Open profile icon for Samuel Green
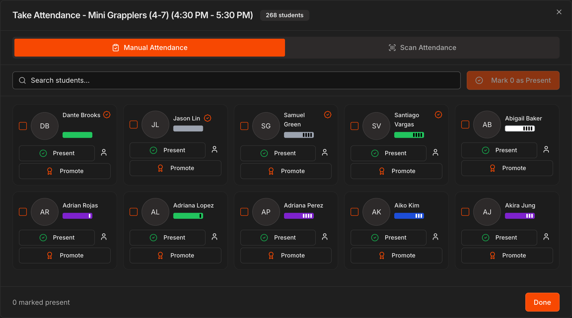572x318 pixels. click(x=325, y=153)
